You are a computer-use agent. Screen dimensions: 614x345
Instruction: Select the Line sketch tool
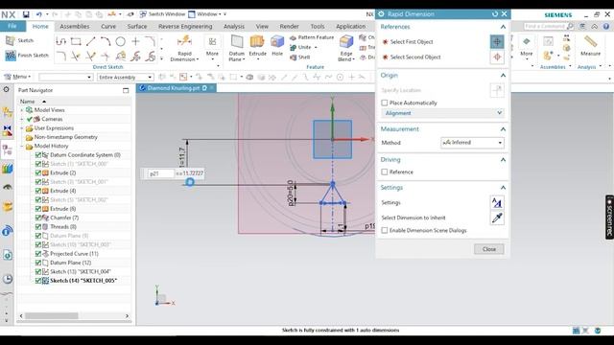[90, 41]
